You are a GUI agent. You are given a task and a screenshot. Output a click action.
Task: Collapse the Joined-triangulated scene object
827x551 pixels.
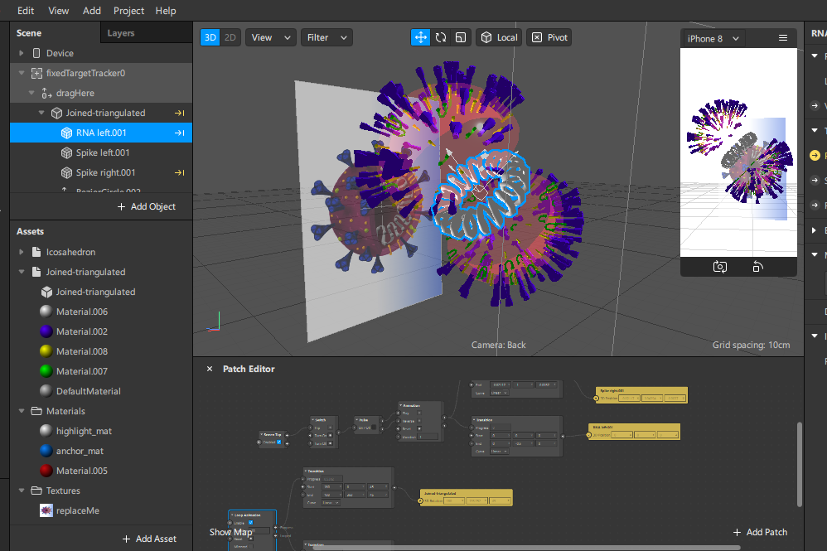click(x=41, y=113)
